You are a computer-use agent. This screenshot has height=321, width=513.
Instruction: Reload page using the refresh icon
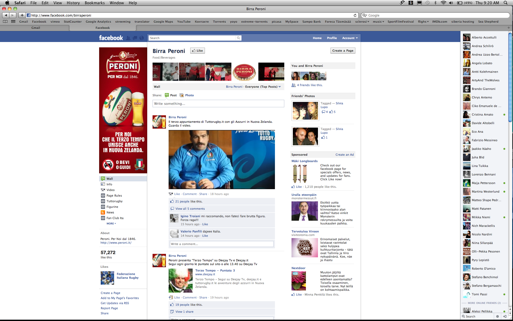coord(355,15)
